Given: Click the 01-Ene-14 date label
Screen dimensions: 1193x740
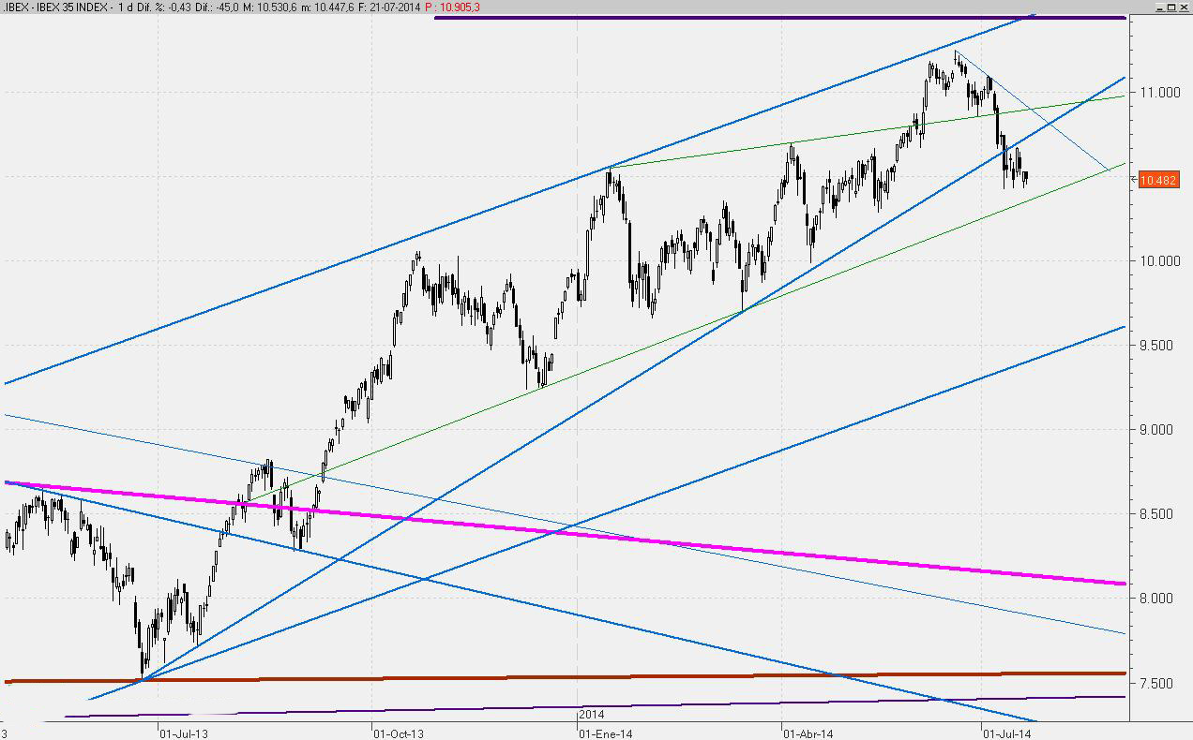Looking at the screenshot, I should (606, 733).
